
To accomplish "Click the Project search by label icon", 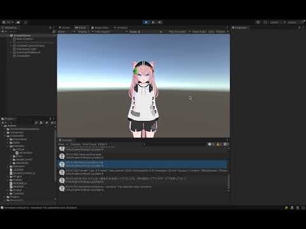I will [x=41, y=123].
